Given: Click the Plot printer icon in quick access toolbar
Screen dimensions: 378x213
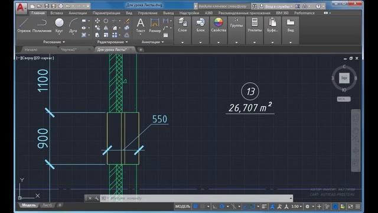Looking at the screenshot, I should [x=61, y=6].
